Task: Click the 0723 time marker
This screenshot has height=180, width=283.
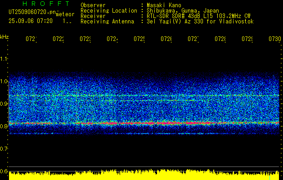Action: point(85,39)
